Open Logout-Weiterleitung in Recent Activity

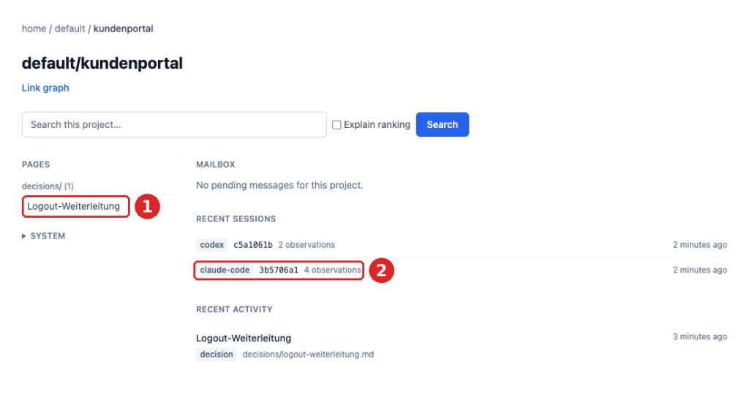coord(244,338)
